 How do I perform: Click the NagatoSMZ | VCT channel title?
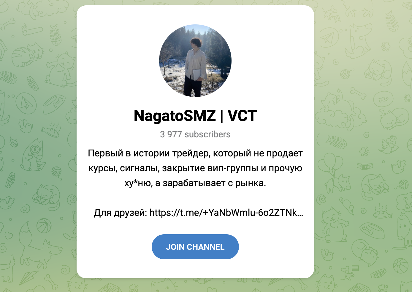195,116
